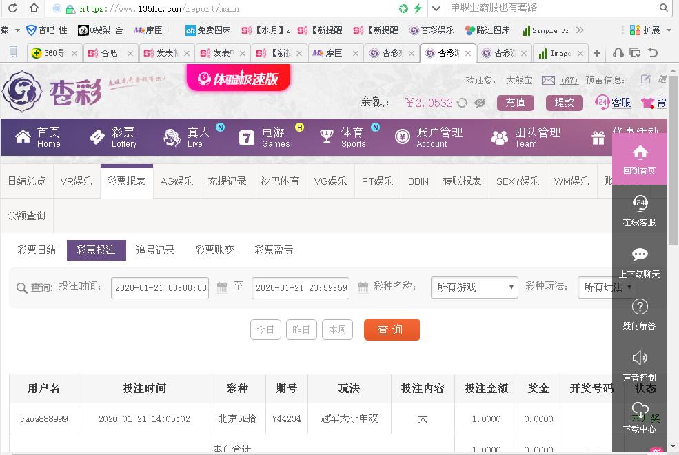
Task: Open 在线客服 sidebar icon
Action: (x=639, y=211)
